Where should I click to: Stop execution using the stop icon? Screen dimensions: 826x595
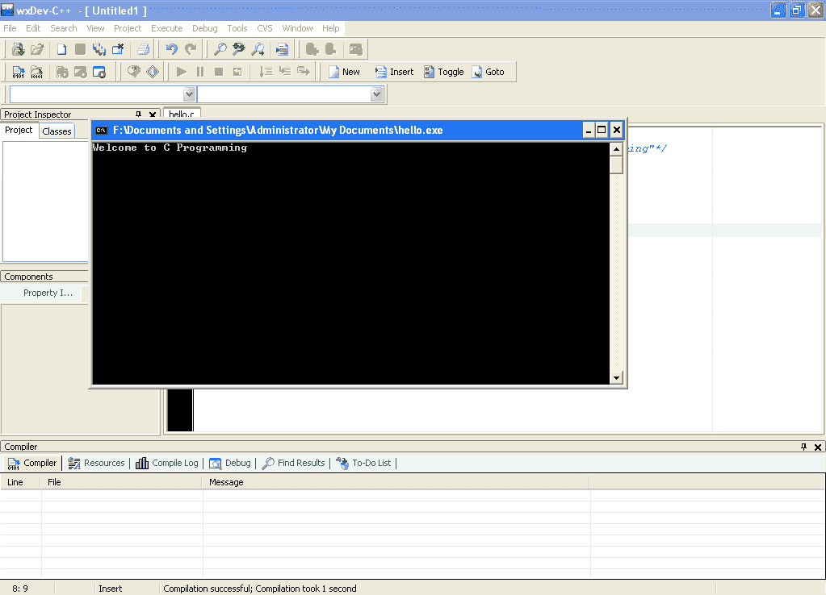pyautogui.click(x=218, y=71)
